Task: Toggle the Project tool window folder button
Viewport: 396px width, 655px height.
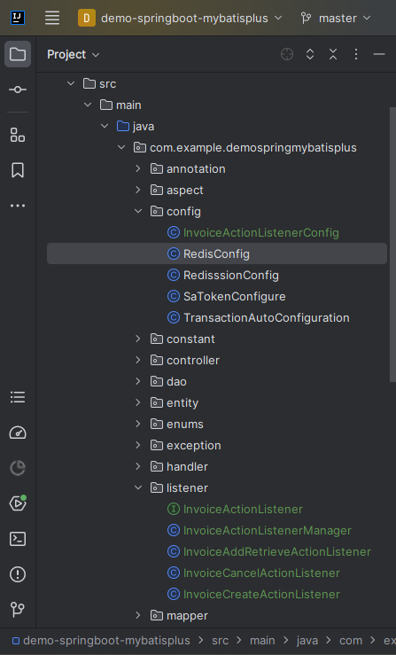Action: [18, 54]
